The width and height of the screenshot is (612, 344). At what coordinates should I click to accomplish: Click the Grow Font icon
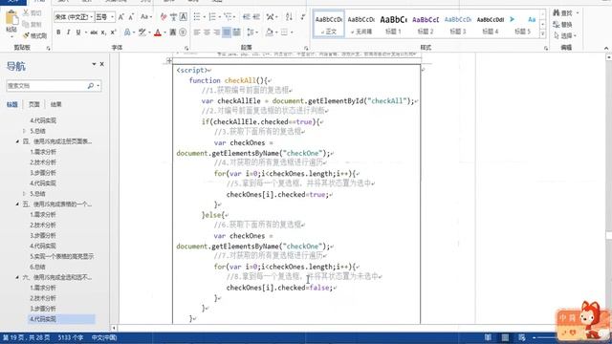[x=121, y=17]
